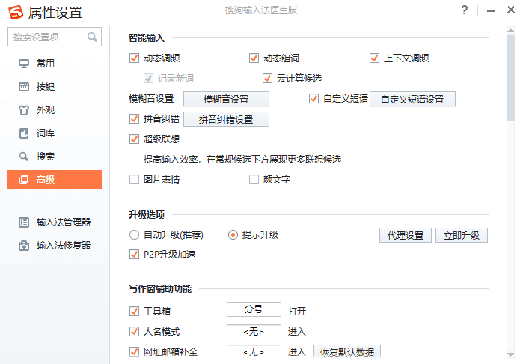The height and width of the screenshot is (364, 520).
Task: Click the vertical scrollbar thumb
Action: pos(510,78)
